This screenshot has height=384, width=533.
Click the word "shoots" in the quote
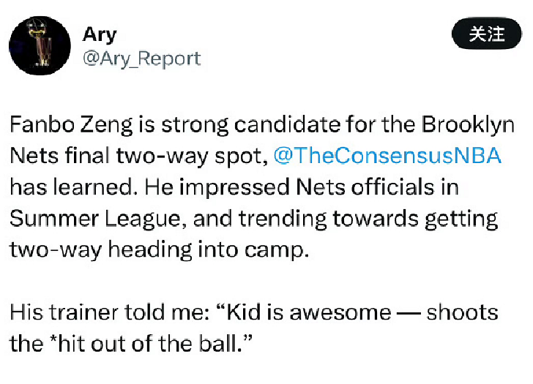(x=462, y=312)
